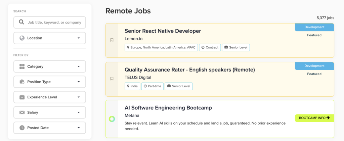Click the SEARCH label above the field
The image size is (344, 141).
pyautogui.click(x=19, y=11)
